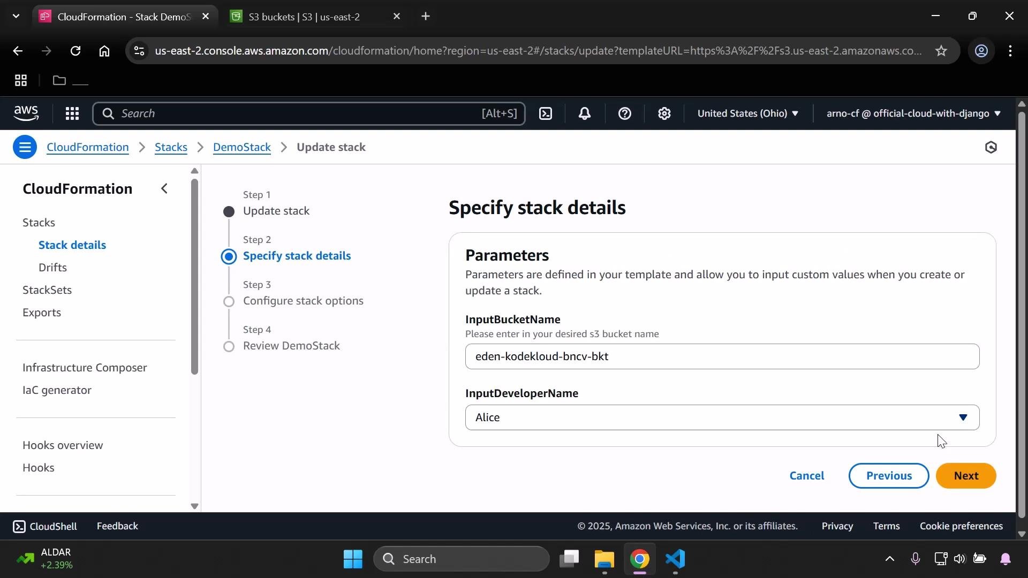Image resolution: width=1028 pixels, height=578 pixels.
Task: Go back in browser history
Action: 18,51
